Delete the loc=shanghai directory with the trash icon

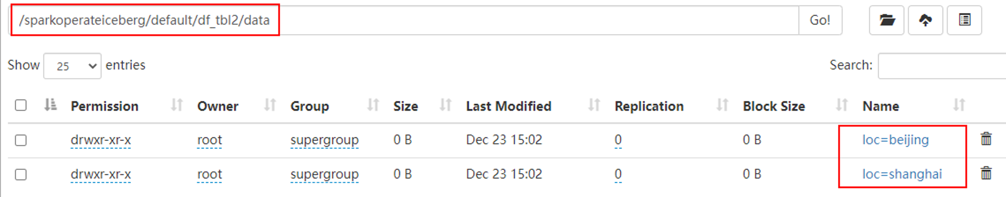986,173
